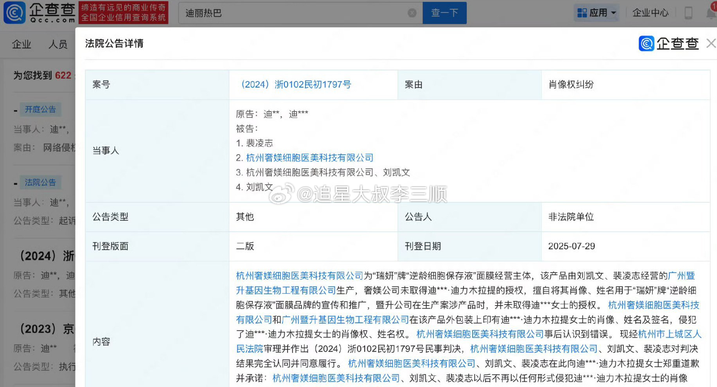
Task: Focus the search box containing 迪丽热巴
Action: pyautogui.click(x=300, y=13)
